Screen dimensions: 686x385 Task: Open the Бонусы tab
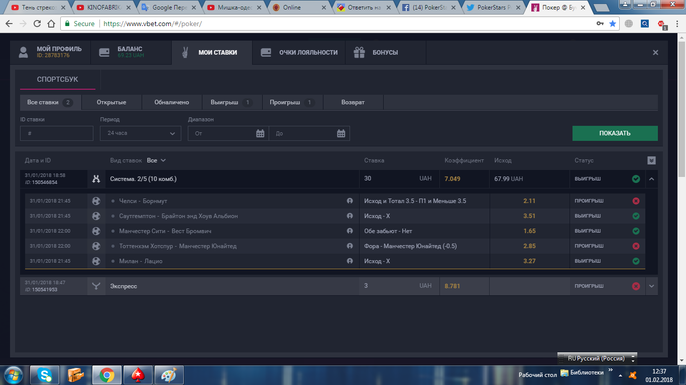point(385,52)
